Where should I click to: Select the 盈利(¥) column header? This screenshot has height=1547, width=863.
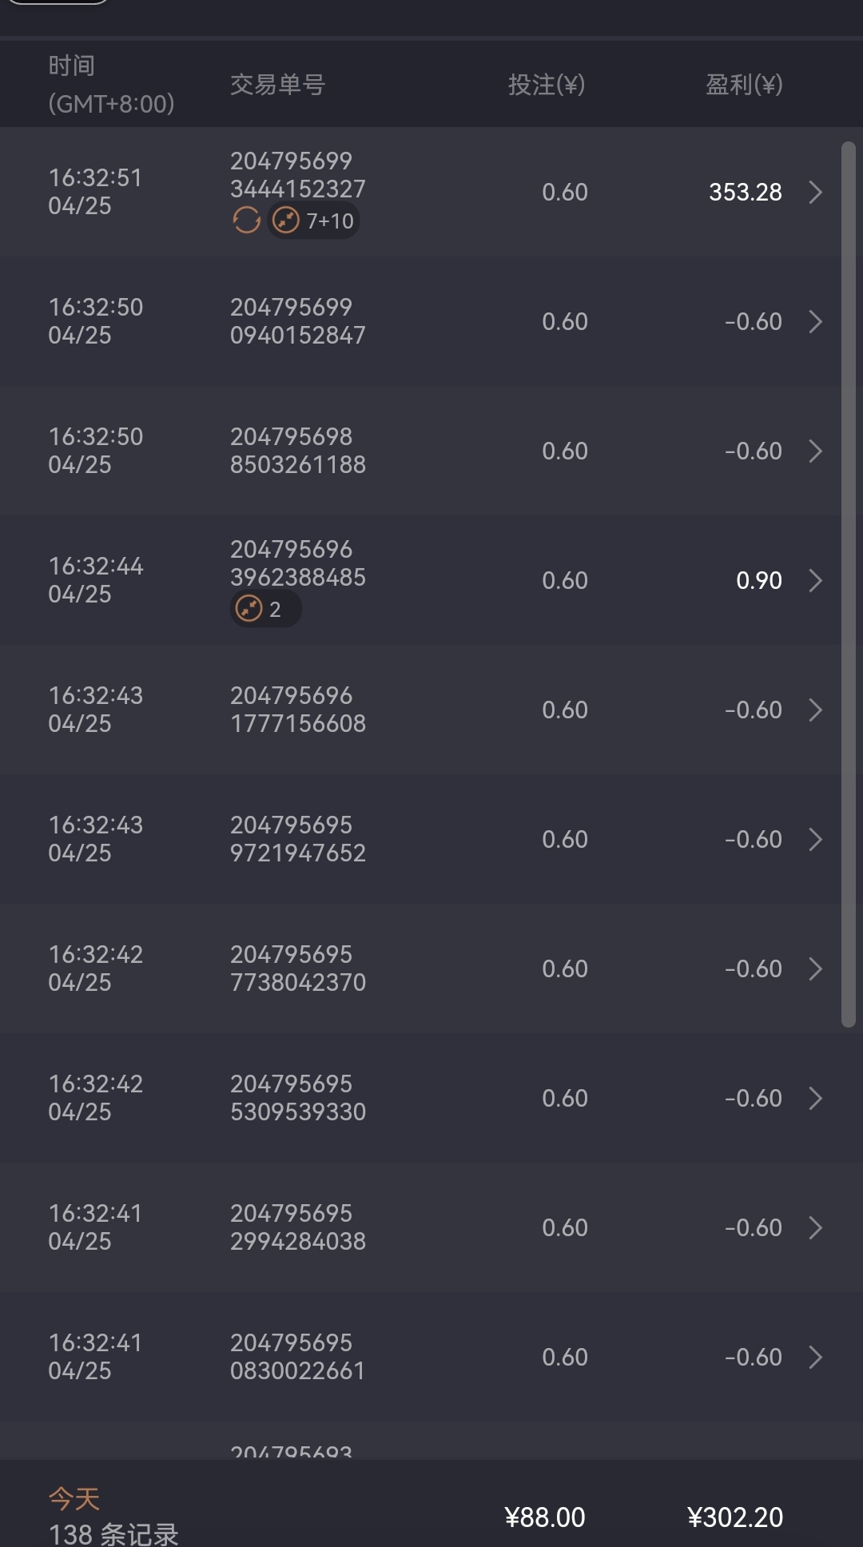click(x=743, y=85)
